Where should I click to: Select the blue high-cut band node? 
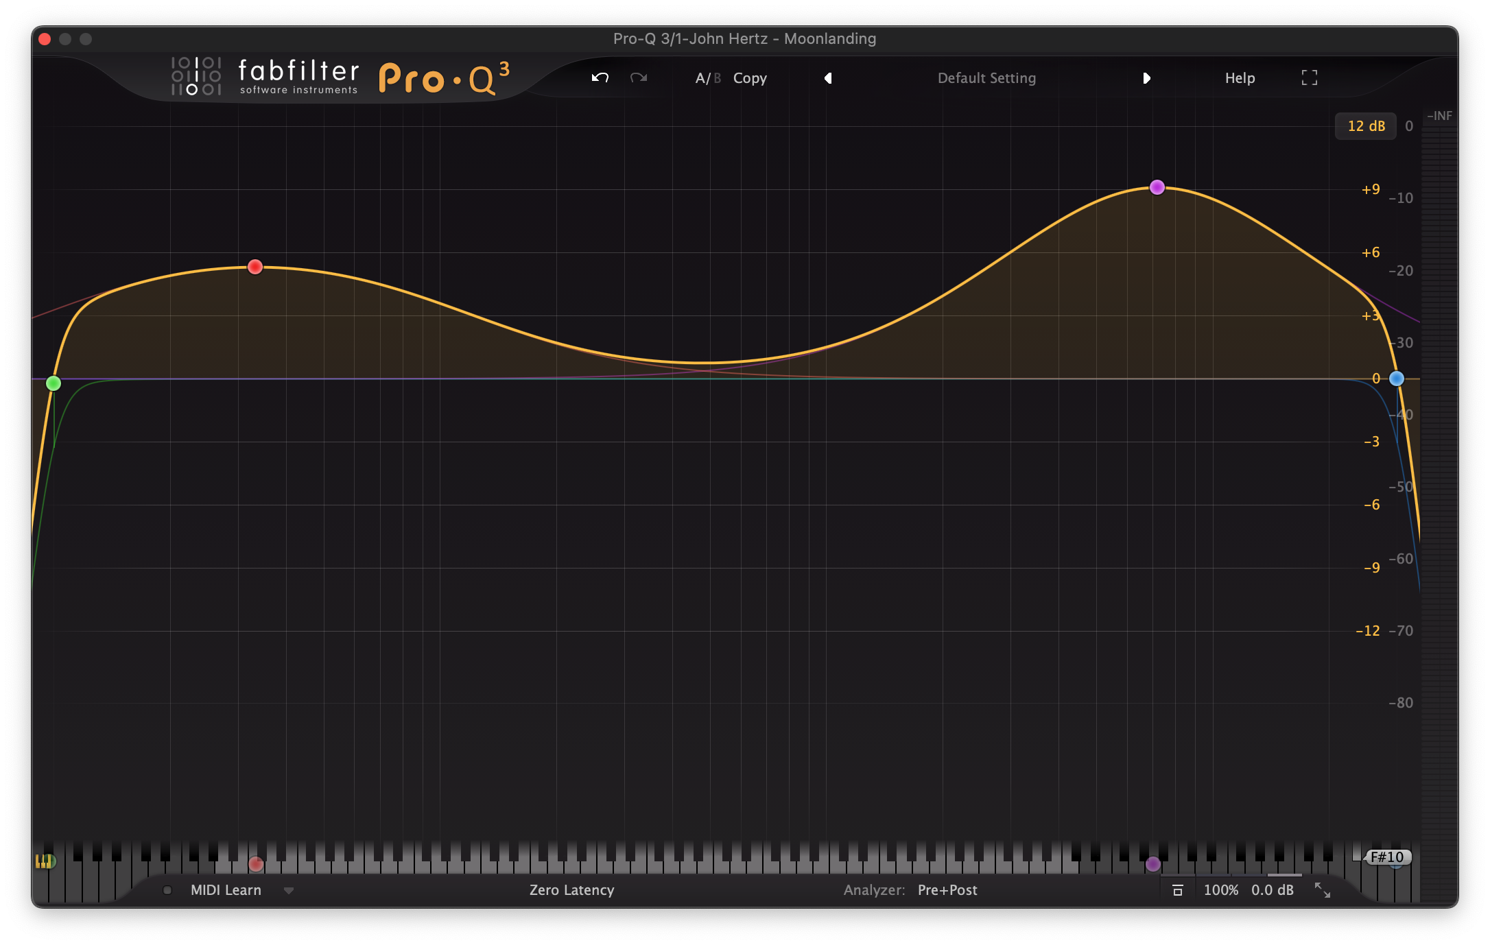(1397, 379)
